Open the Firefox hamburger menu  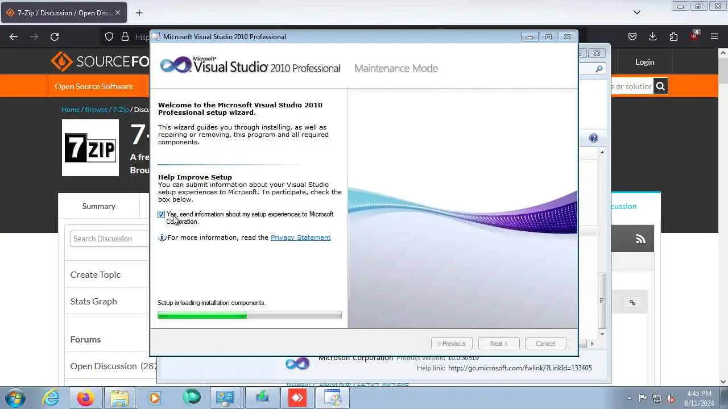(714, 36)
